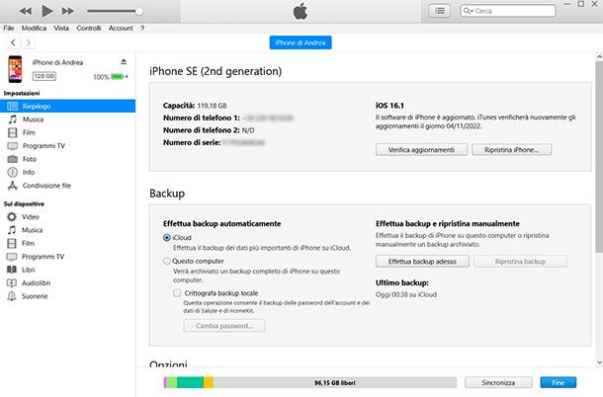Open the File menu
The height and width of the screenshot is (397, 603).
(x=9, y=28)
